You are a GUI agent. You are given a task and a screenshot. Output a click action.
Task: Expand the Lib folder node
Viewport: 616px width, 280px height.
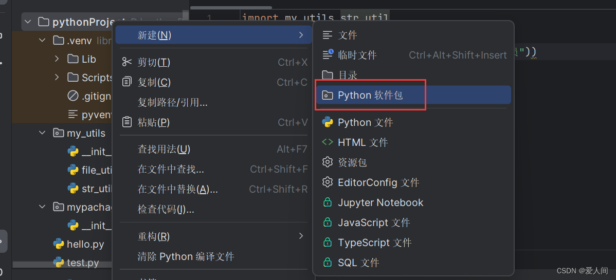(57, 59)
